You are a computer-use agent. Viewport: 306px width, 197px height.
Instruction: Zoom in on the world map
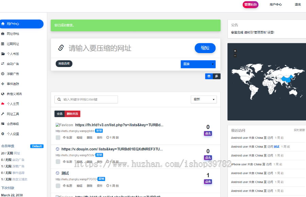coord(235,51)
